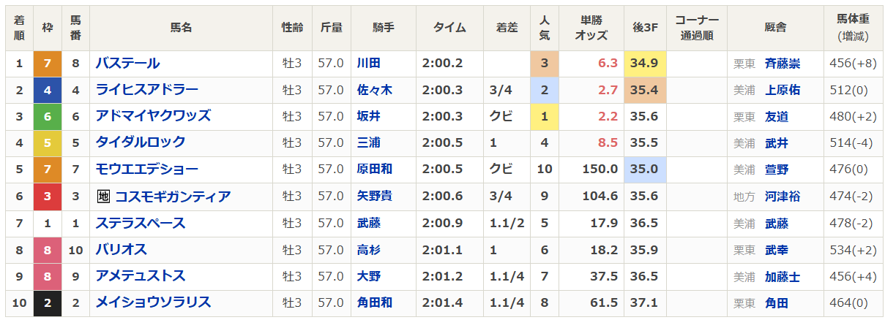View jockey 矢野貴 profile

pos(374,197)
